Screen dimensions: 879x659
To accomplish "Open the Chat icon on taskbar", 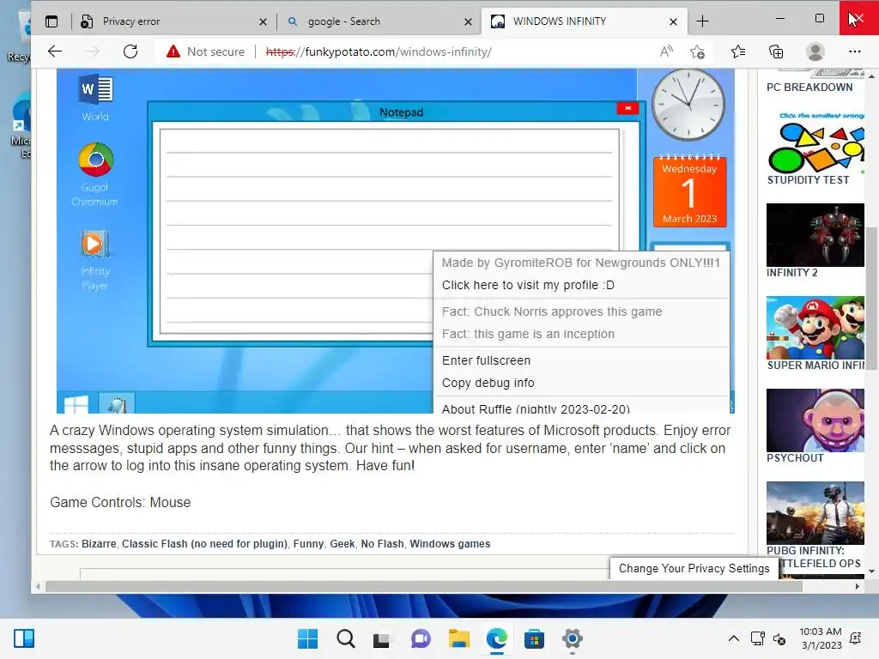I will pyautogui.click(x=421, y=638).
